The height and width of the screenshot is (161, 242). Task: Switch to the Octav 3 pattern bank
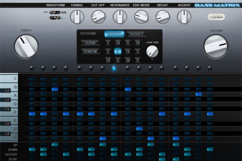(x=136, y=35)
